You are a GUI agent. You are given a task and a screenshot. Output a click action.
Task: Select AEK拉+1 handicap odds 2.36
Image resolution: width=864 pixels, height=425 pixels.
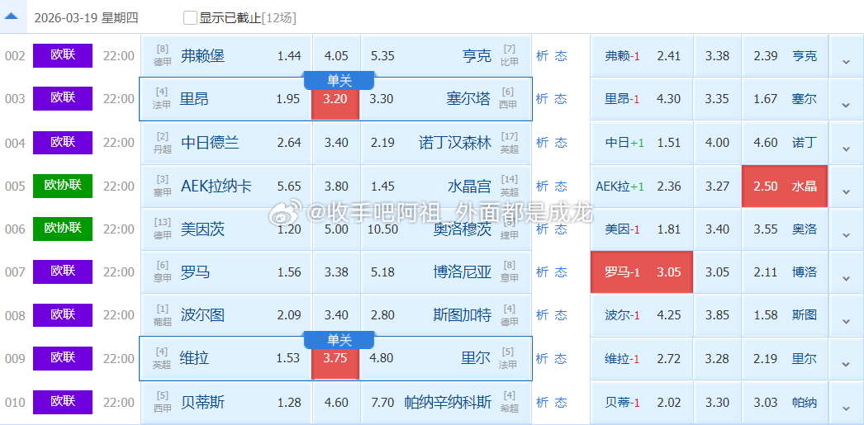[x=642, y=186]
